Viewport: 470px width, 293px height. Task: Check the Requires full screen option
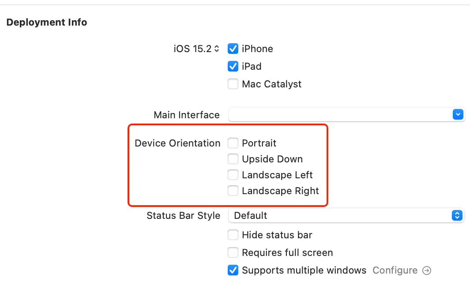[x=233, y=252]
